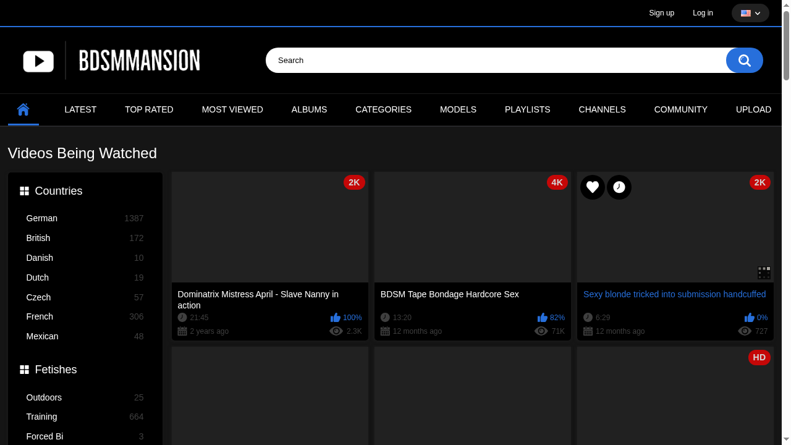The image size is (791, 445).
Task: Select Training in the Fetishes list
Action: pyautogui.click(x=42, y=417)
